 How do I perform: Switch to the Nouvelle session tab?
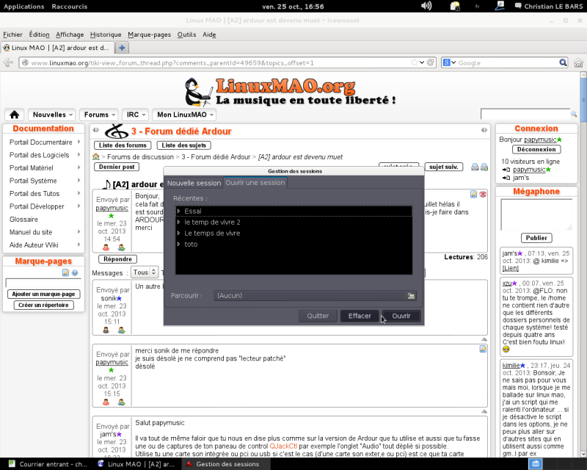point(194,183)
